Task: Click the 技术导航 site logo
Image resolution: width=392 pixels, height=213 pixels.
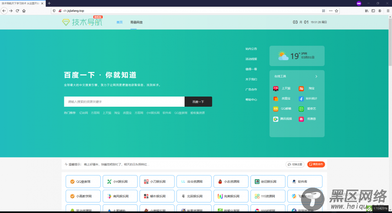Action: coord(82,22)
